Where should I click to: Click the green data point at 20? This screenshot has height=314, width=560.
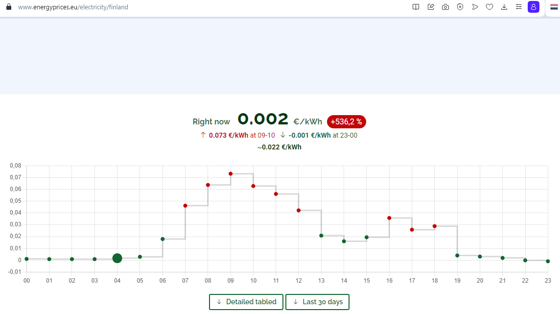click(480, 257)
